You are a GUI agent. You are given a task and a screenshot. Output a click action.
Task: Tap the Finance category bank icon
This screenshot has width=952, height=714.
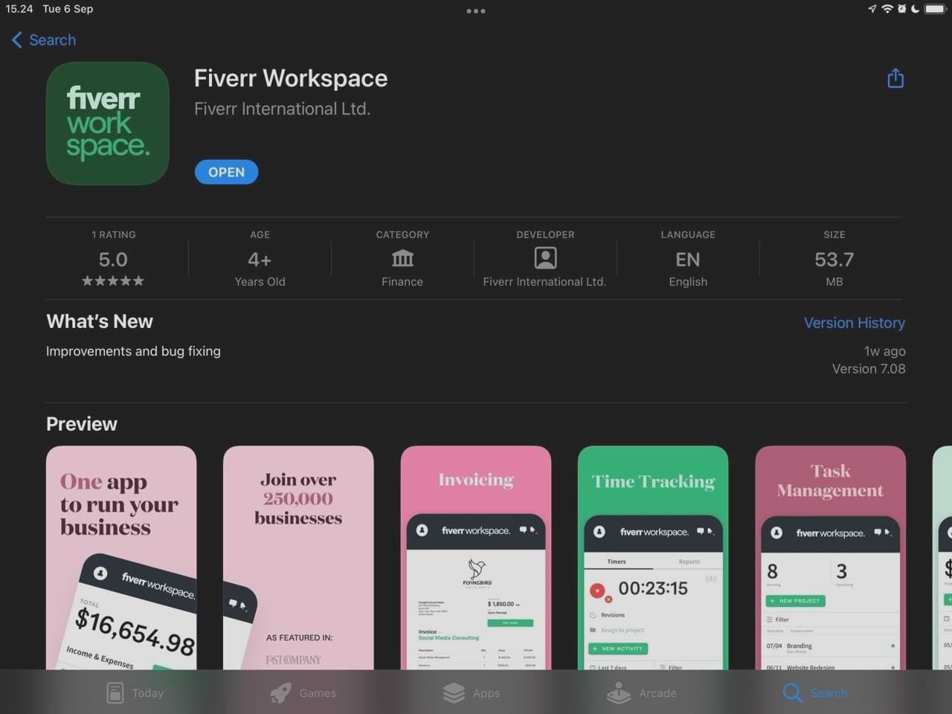pyautogui.click(x=402, y=258)
